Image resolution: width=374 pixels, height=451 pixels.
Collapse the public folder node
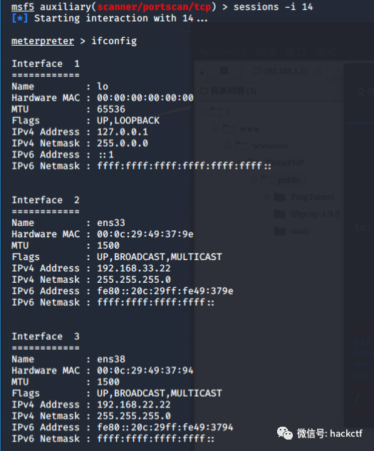click(x=254, y=180)
